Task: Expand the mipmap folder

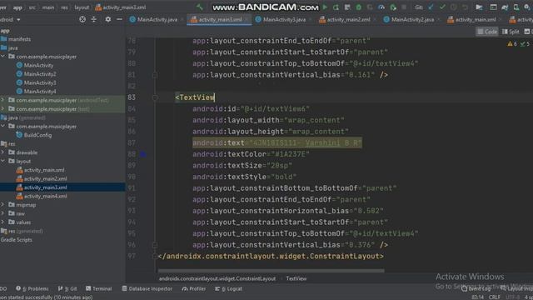Action: pos(3,205)
